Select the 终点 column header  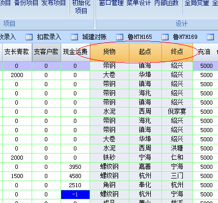pos(177,52)
